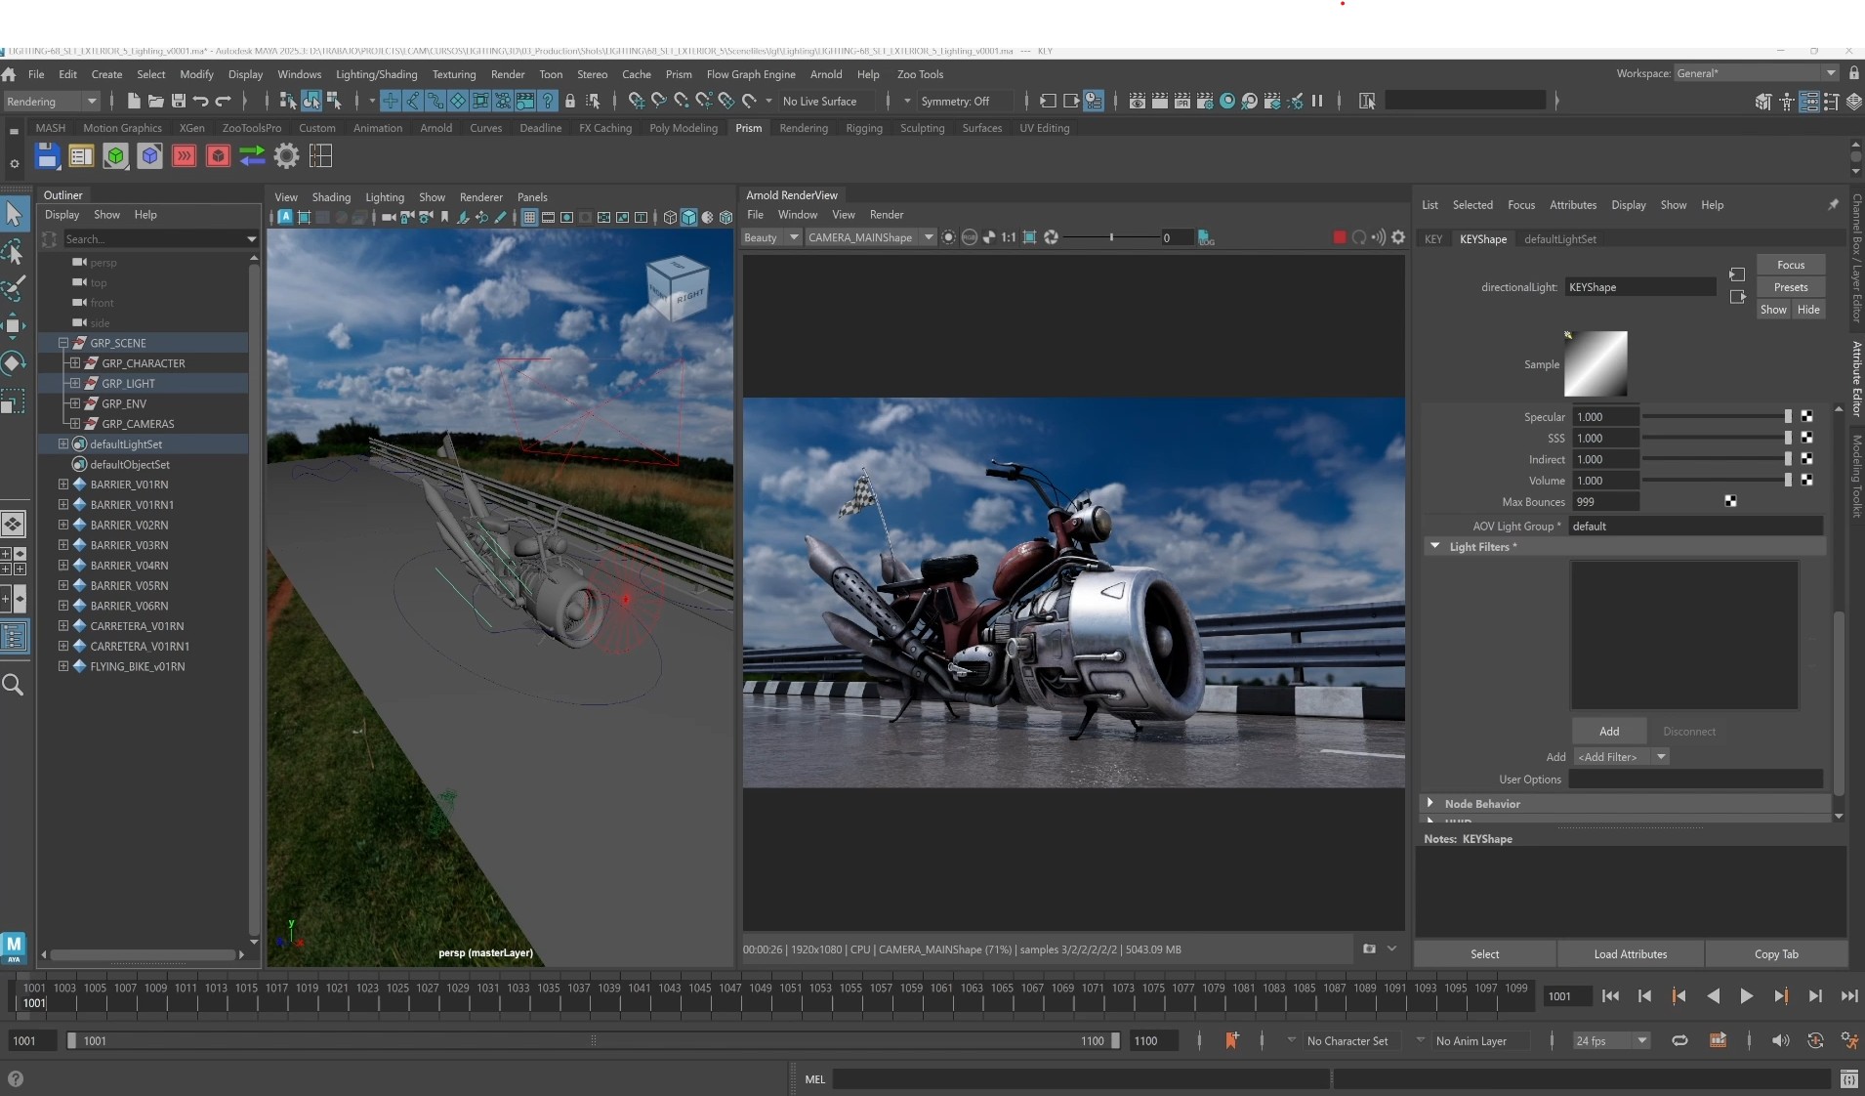Open Arnold RenderView settings gear
1865x1096 pixels.
click(x=1398, y=237)
